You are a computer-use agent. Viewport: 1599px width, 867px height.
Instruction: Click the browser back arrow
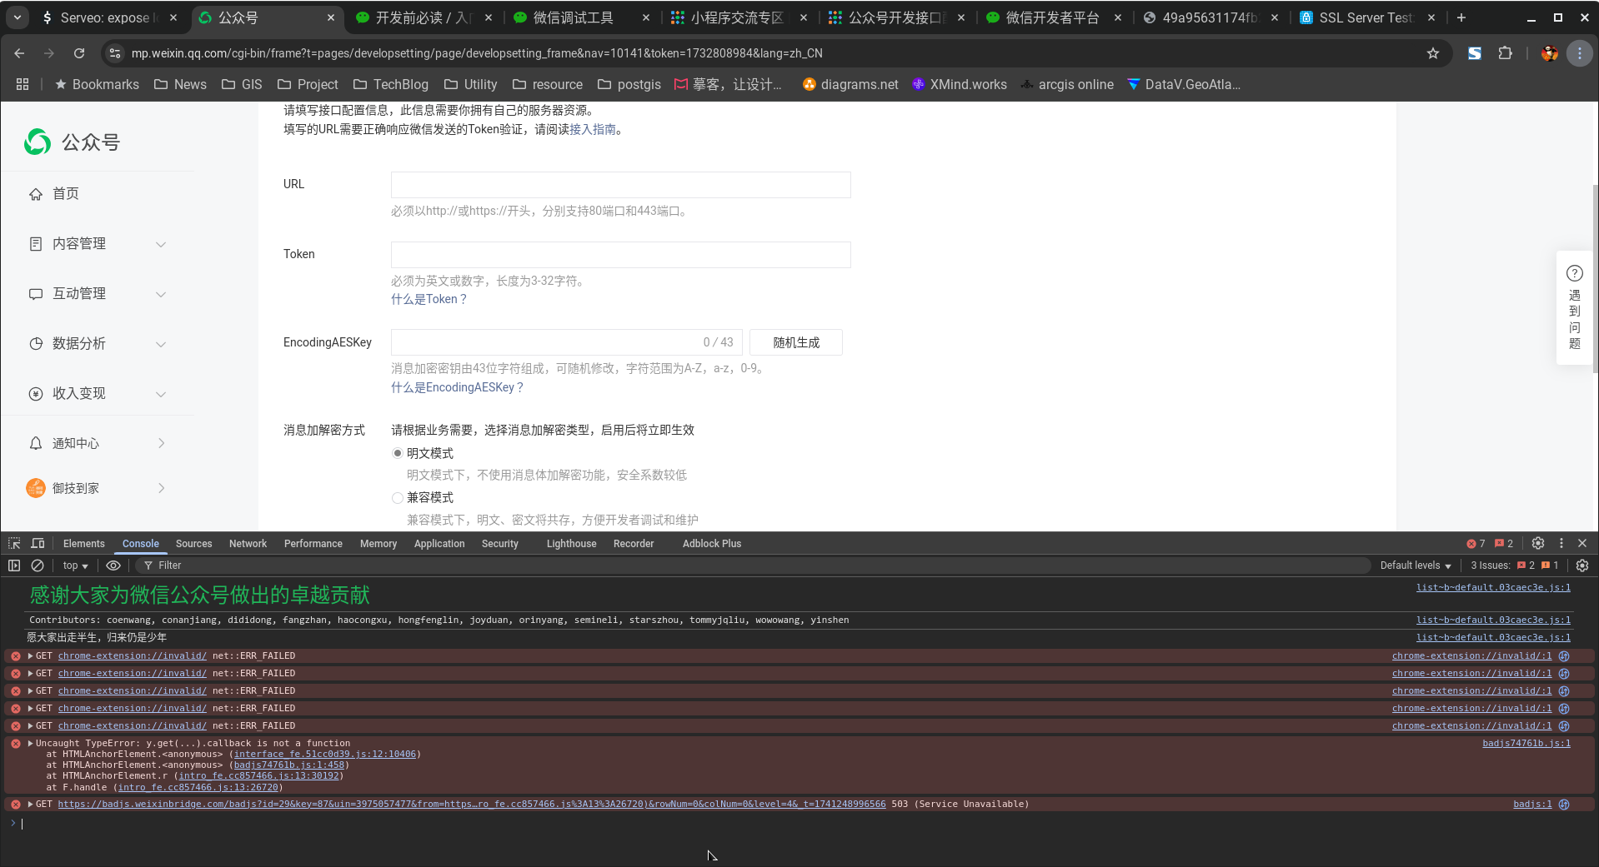19,53
